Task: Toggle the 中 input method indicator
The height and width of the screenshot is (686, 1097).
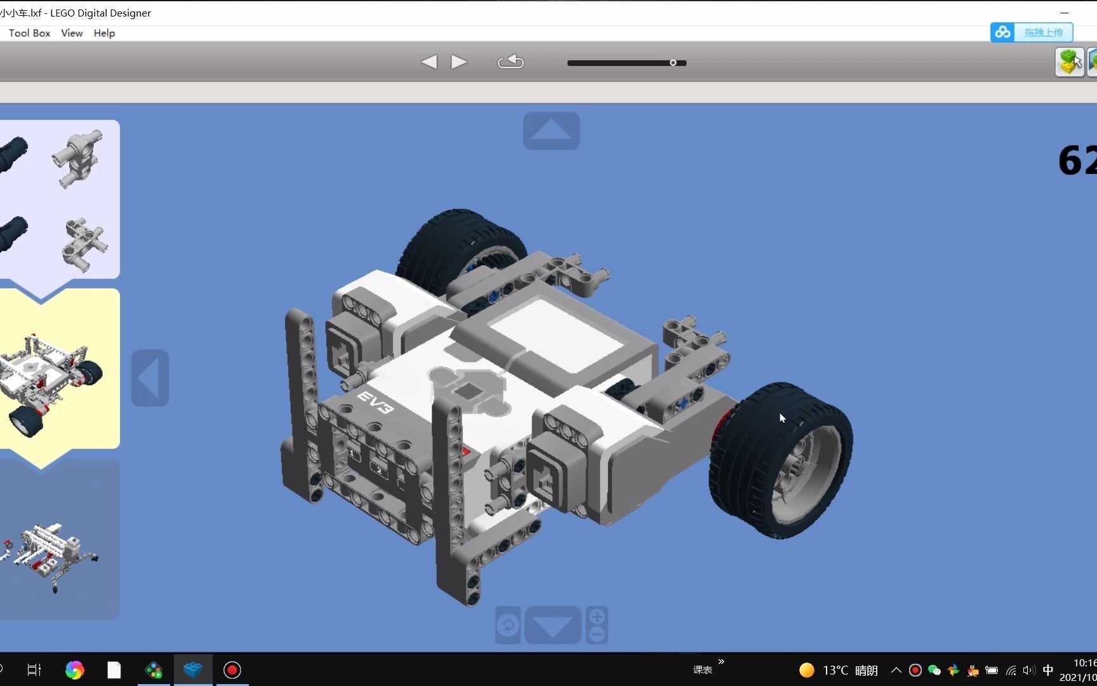Action: (x=1048, y=670)
